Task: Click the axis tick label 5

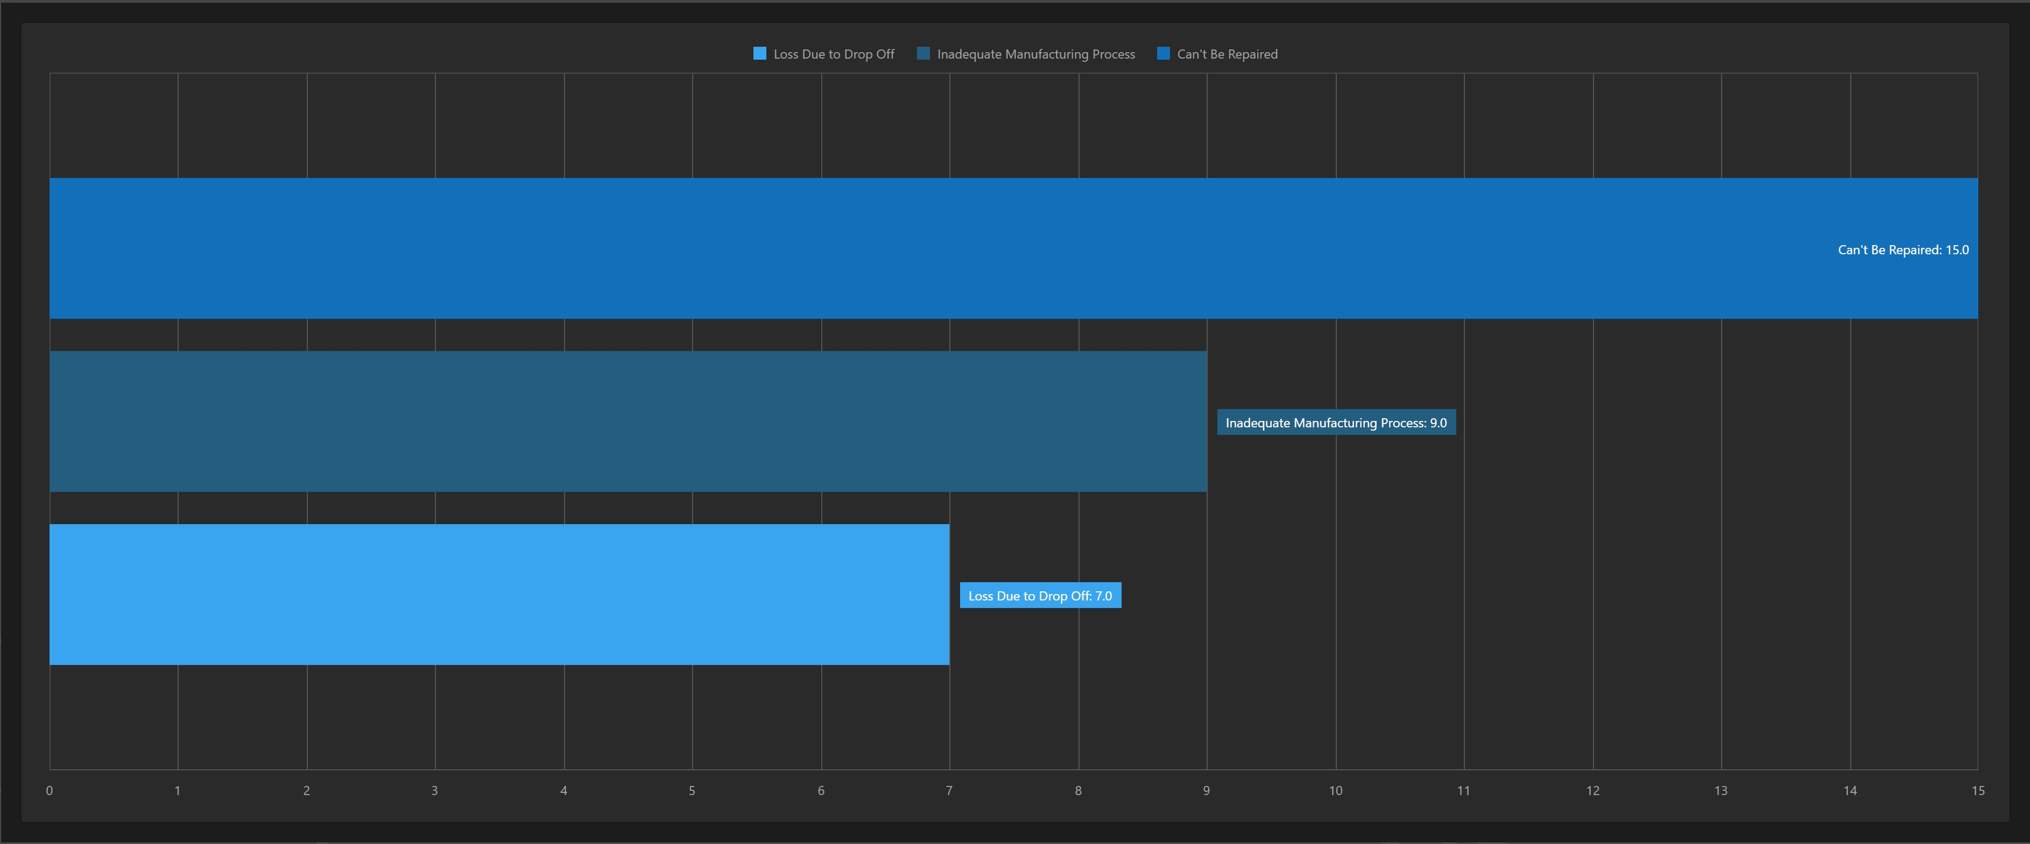Action: tap(692, 790)
